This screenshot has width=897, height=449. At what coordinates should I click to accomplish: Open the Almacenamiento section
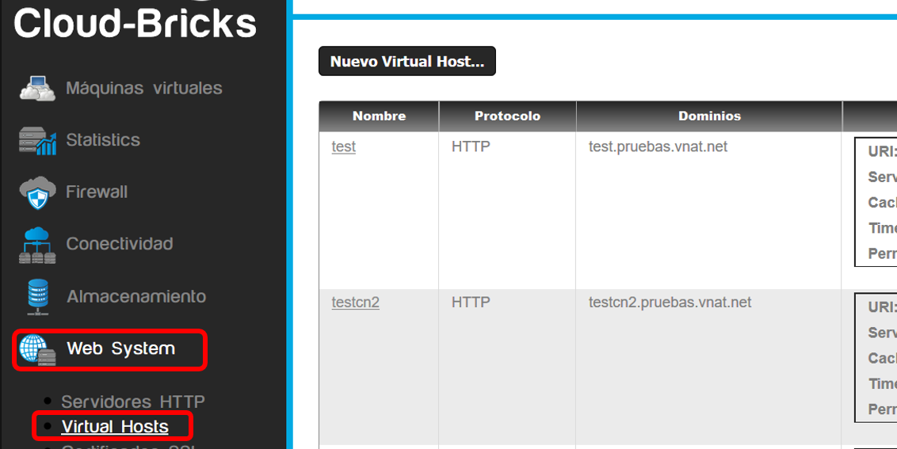pos(136,296)
